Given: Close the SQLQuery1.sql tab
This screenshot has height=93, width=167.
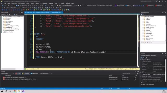Looking at the screenshot, I should 62,12.
